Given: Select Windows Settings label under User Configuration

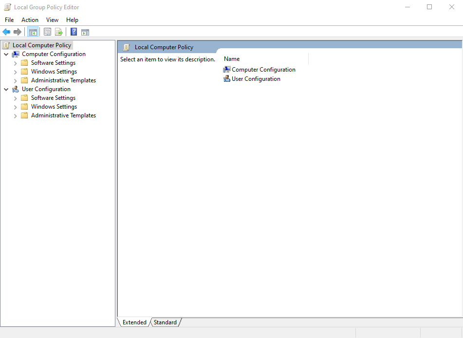Looking at the screenshot, I should (x=54, y=106).
